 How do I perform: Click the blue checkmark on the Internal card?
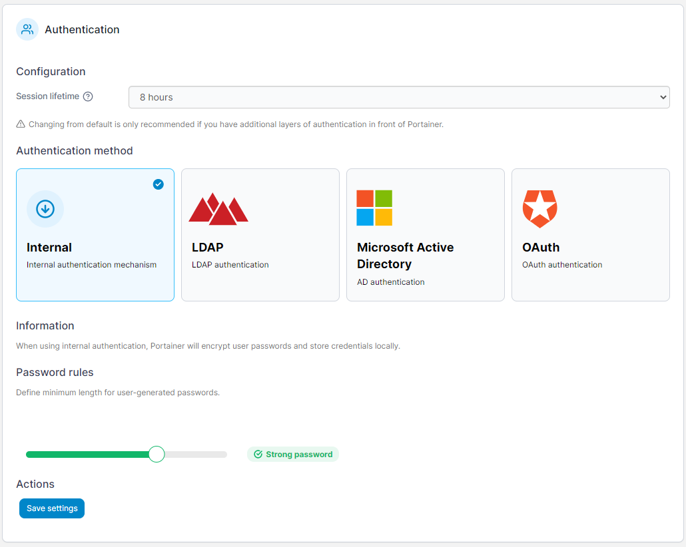158,184
